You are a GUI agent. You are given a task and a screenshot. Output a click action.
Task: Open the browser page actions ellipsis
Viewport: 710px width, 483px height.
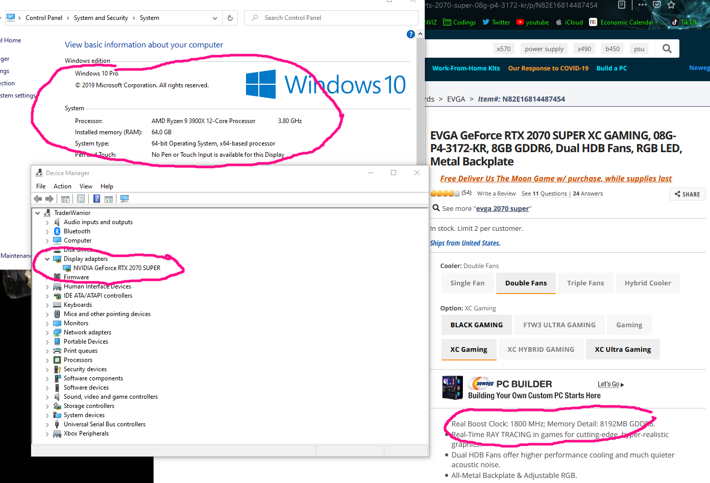(x=642, y=5)
